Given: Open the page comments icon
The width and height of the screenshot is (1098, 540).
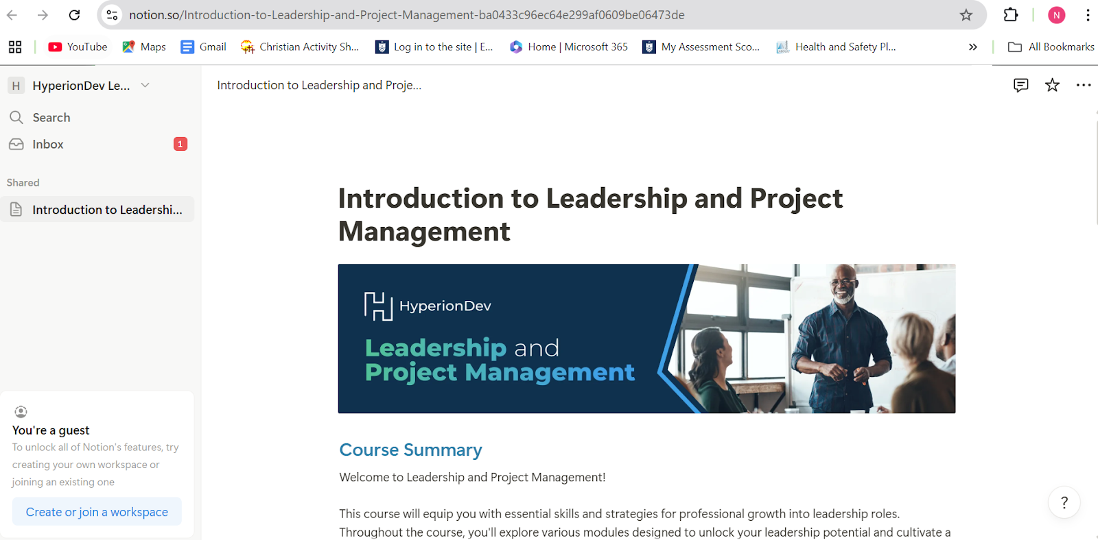Looking at the screenshot, I should click(1020, 85).
